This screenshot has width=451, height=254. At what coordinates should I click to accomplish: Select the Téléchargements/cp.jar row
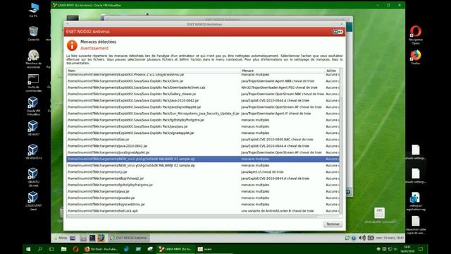pyautogui.click(x=203, y=172)
